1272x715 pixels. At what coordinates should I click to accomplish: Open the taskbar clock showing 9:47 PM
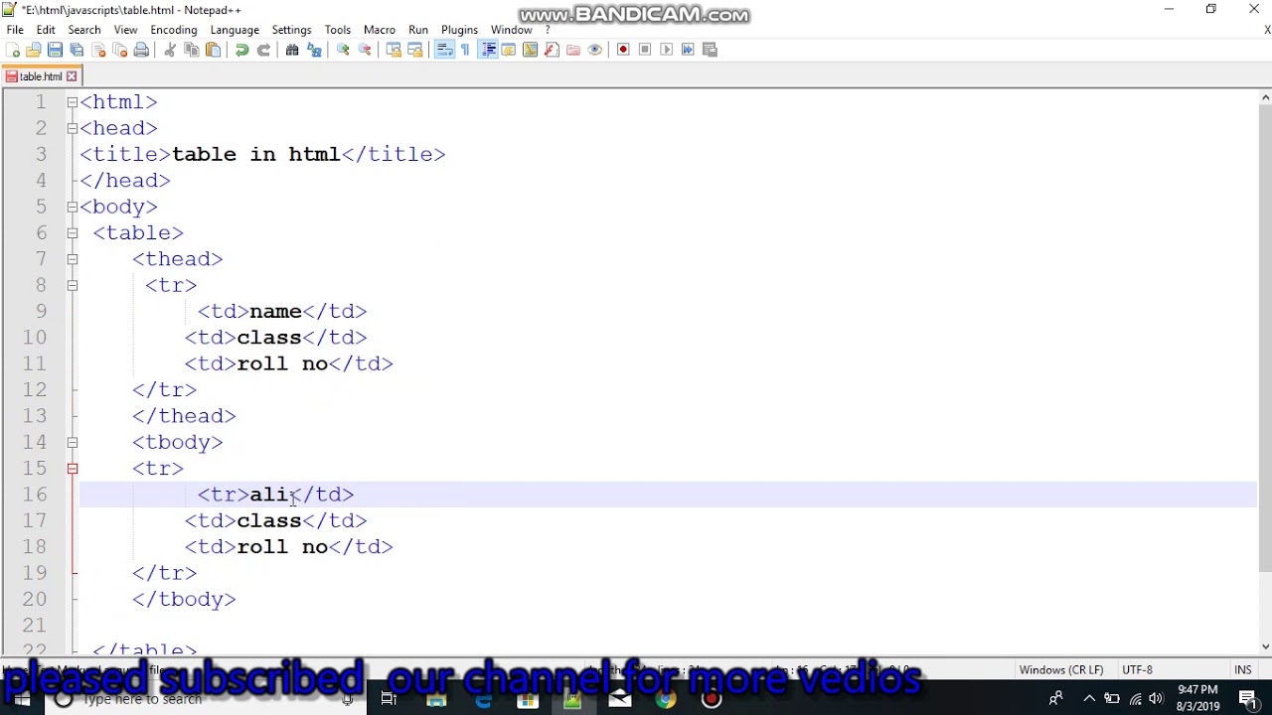(1197, 698)
